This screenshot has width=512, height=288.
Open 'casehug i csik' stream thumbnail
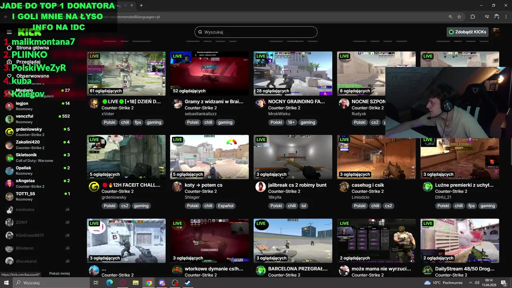pos(376,157)
